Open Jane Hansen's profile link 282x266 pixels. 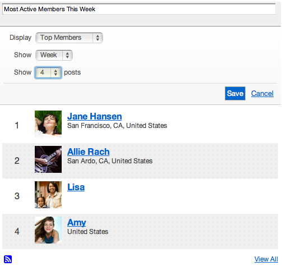95,116
